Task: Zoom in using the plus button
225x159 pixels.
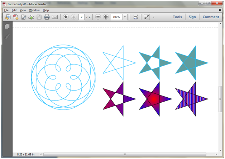Action: (106, 17)
